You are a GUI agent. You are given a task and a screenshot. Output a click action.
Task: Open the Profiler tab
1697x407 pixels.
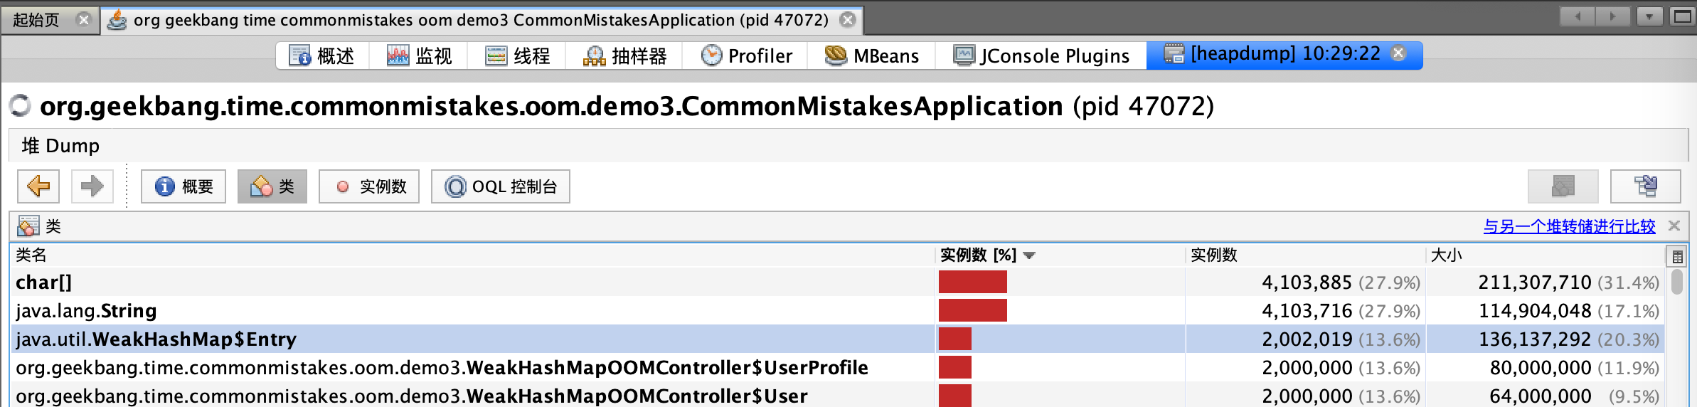[746, 55]
